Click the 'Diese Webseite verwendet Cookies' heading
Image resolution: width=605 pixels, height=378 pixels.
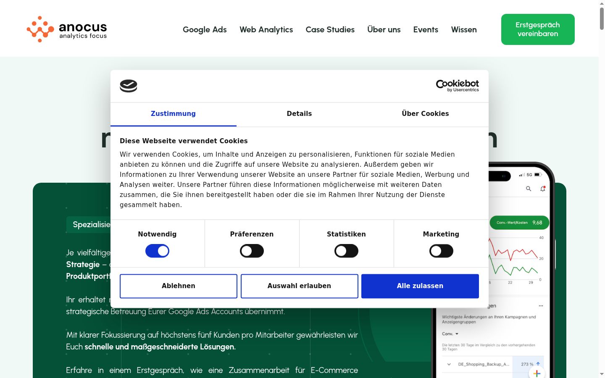184,141
